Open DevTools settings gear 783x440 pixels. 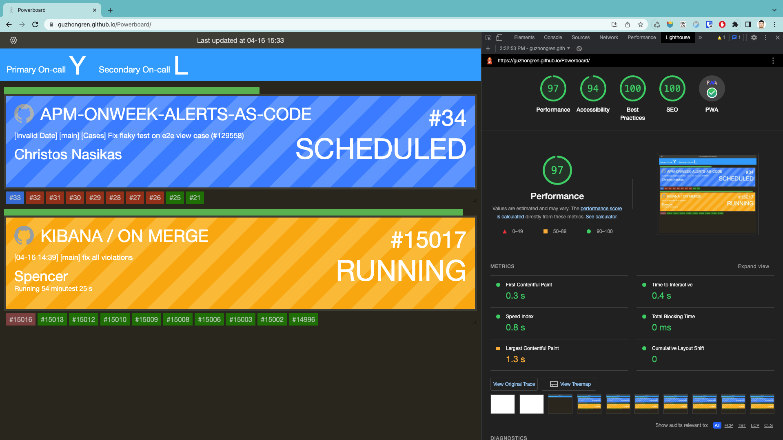point(754,37)
